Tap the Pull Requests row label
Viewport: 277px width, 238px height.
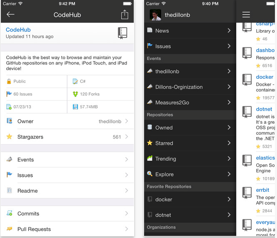[x=34, y=229]
